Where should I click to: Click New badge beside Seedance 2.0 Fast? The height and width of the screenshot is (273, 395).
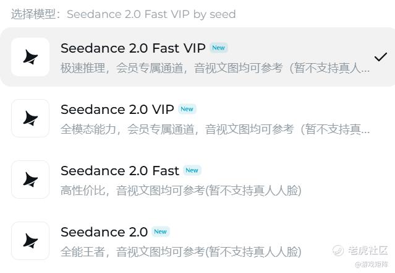tap(192, 170)
